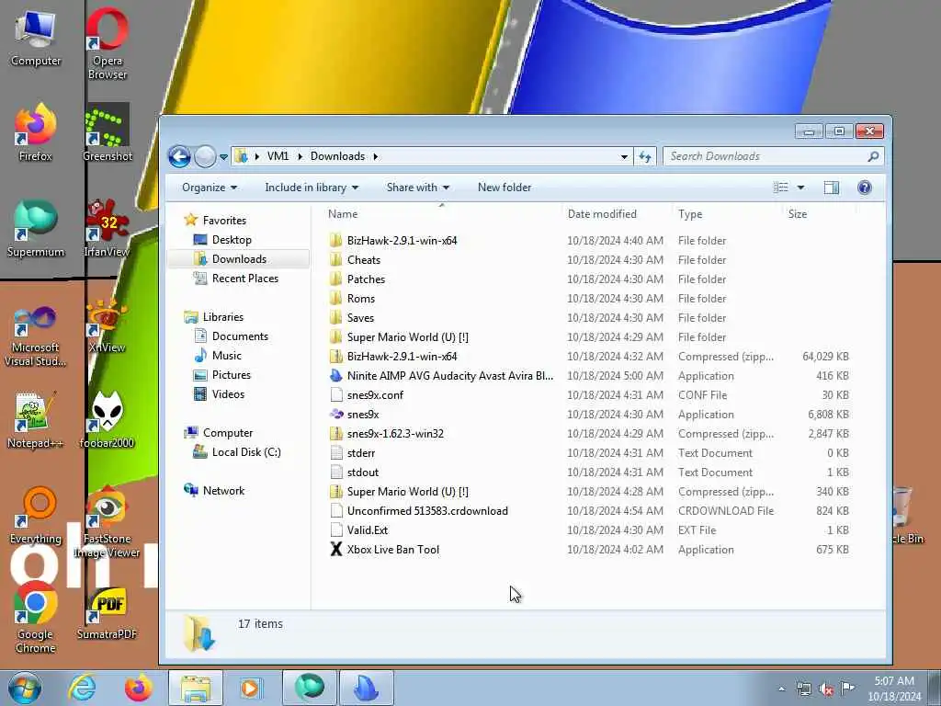Open Internet Explorer from the taskbar
Screen dimensions: 941x706
82,688
